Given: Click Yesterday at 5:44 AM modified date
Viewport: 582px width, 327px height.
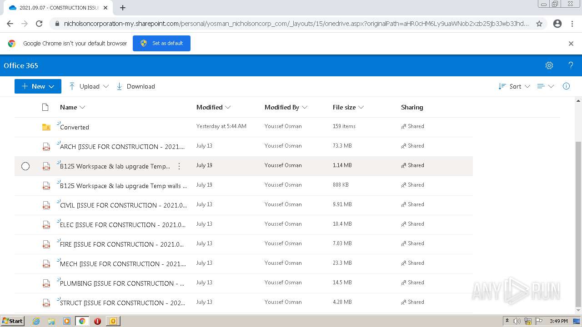Looking at the screenshot, I should (221, 126).
